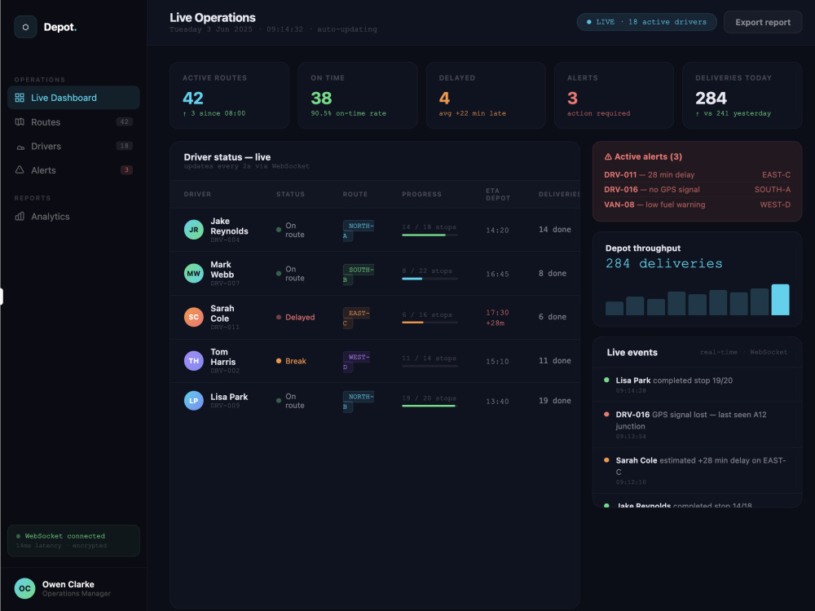Click the WEST-D route tag in table

pos(356,362)
